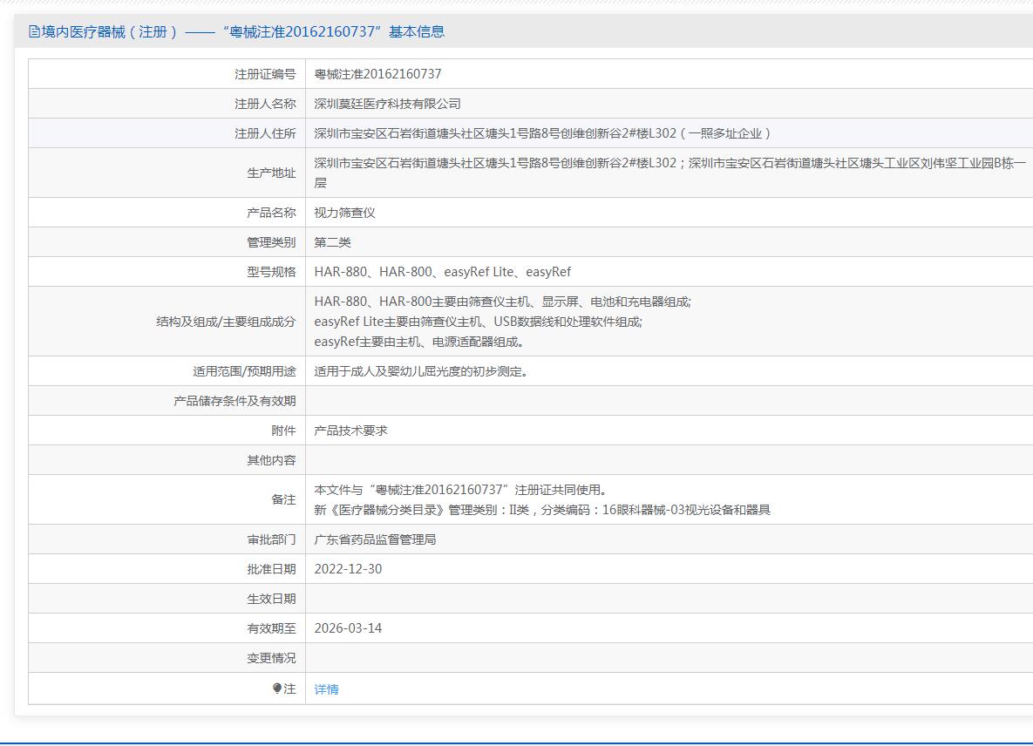Select registration number value 粤械注准20162160737
The height and width of the screenshot is (746, 1033).
click(377, 74)
